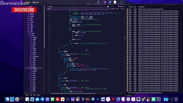Click the Все replace-all button
The width and height of the screenshot is (183, 103).
click(118, 9)
